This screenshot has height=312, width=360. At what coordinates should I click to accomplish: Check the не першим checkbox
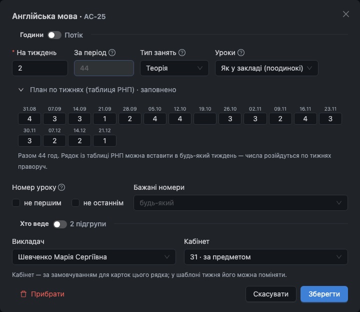pyautogui.click(x=16, y=203)
